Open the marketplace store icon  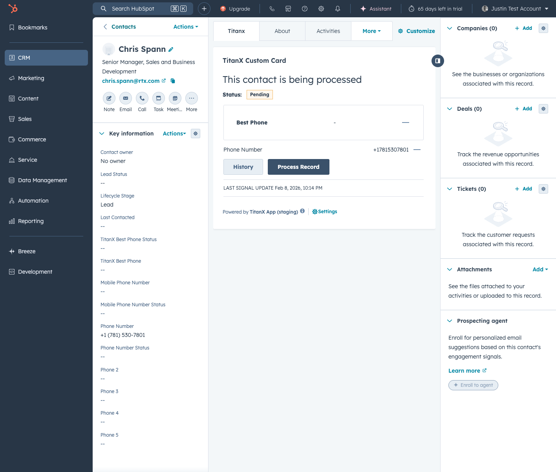pyautogui.click(x=288, y=9)
